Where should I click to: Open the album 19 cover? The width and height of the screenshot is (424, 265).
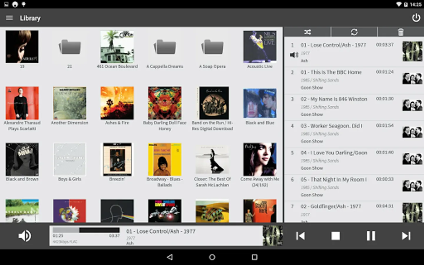click(x=22, y=47)
